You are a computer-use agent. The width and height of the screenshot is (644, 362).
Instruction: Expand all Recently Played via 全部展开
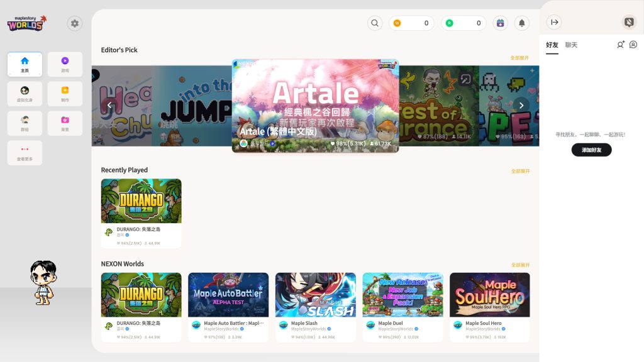click(520, 171)
